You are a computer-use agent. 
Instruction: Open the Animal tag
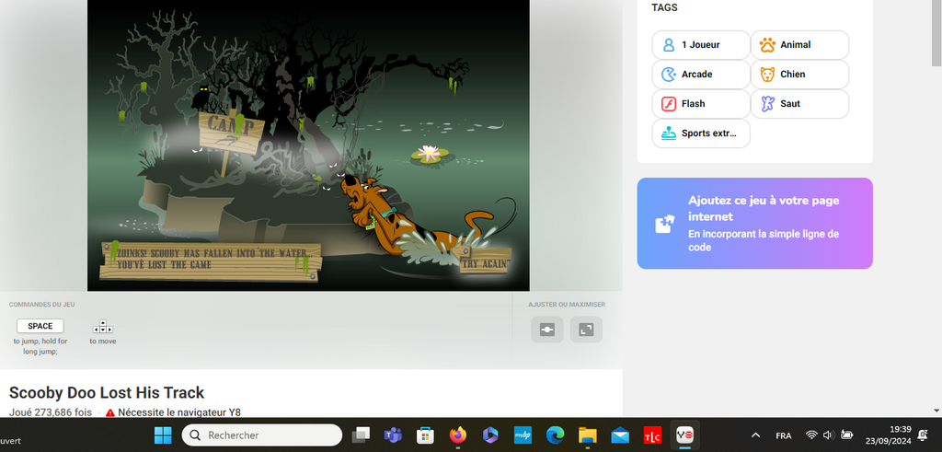[799, 45]
